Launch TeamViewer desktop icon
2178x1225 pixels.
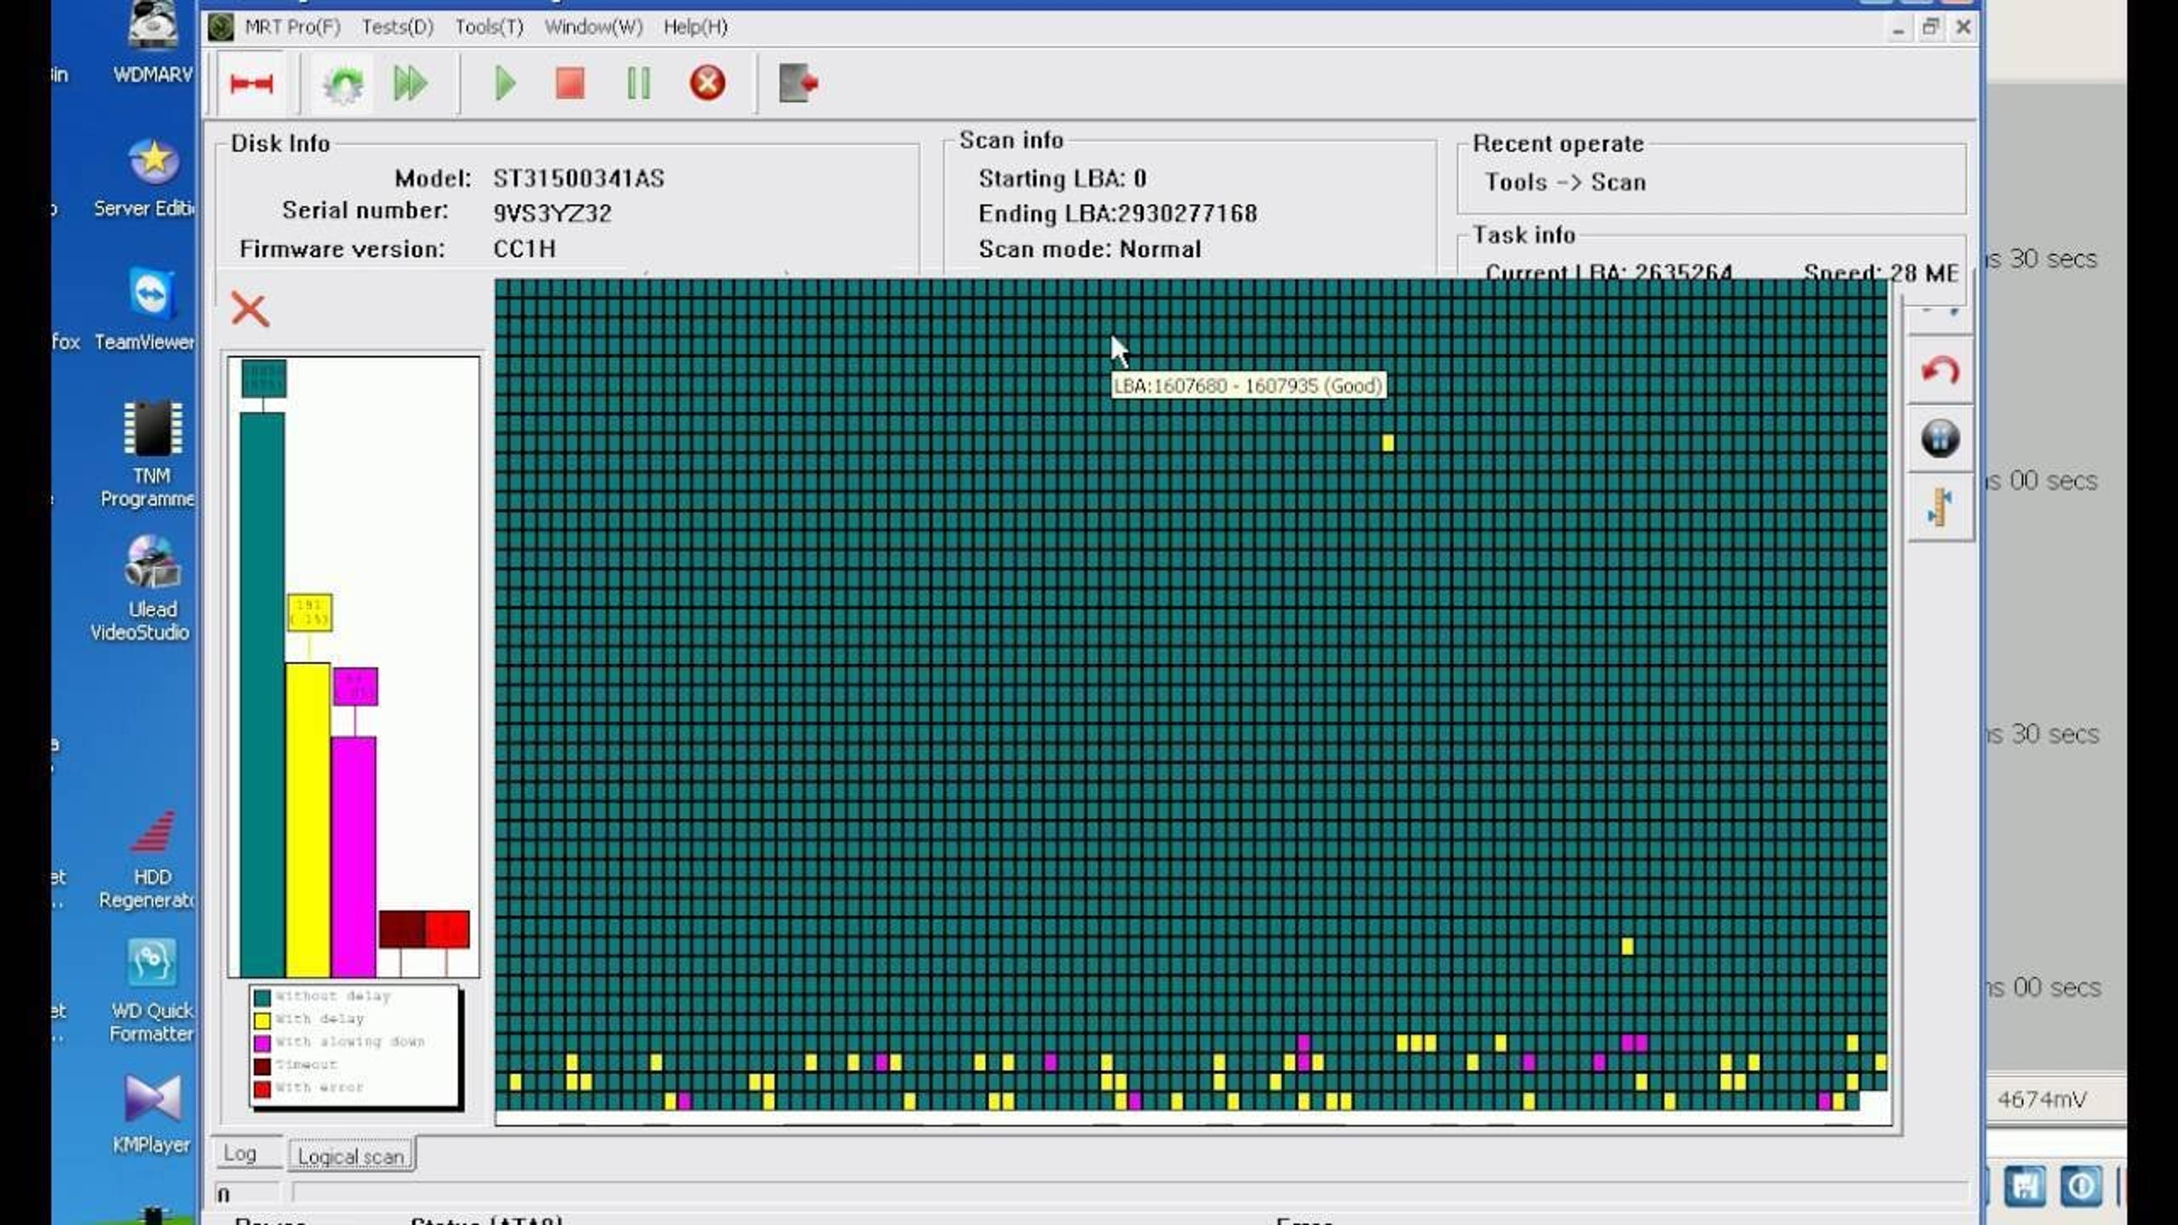click(152, 309)
